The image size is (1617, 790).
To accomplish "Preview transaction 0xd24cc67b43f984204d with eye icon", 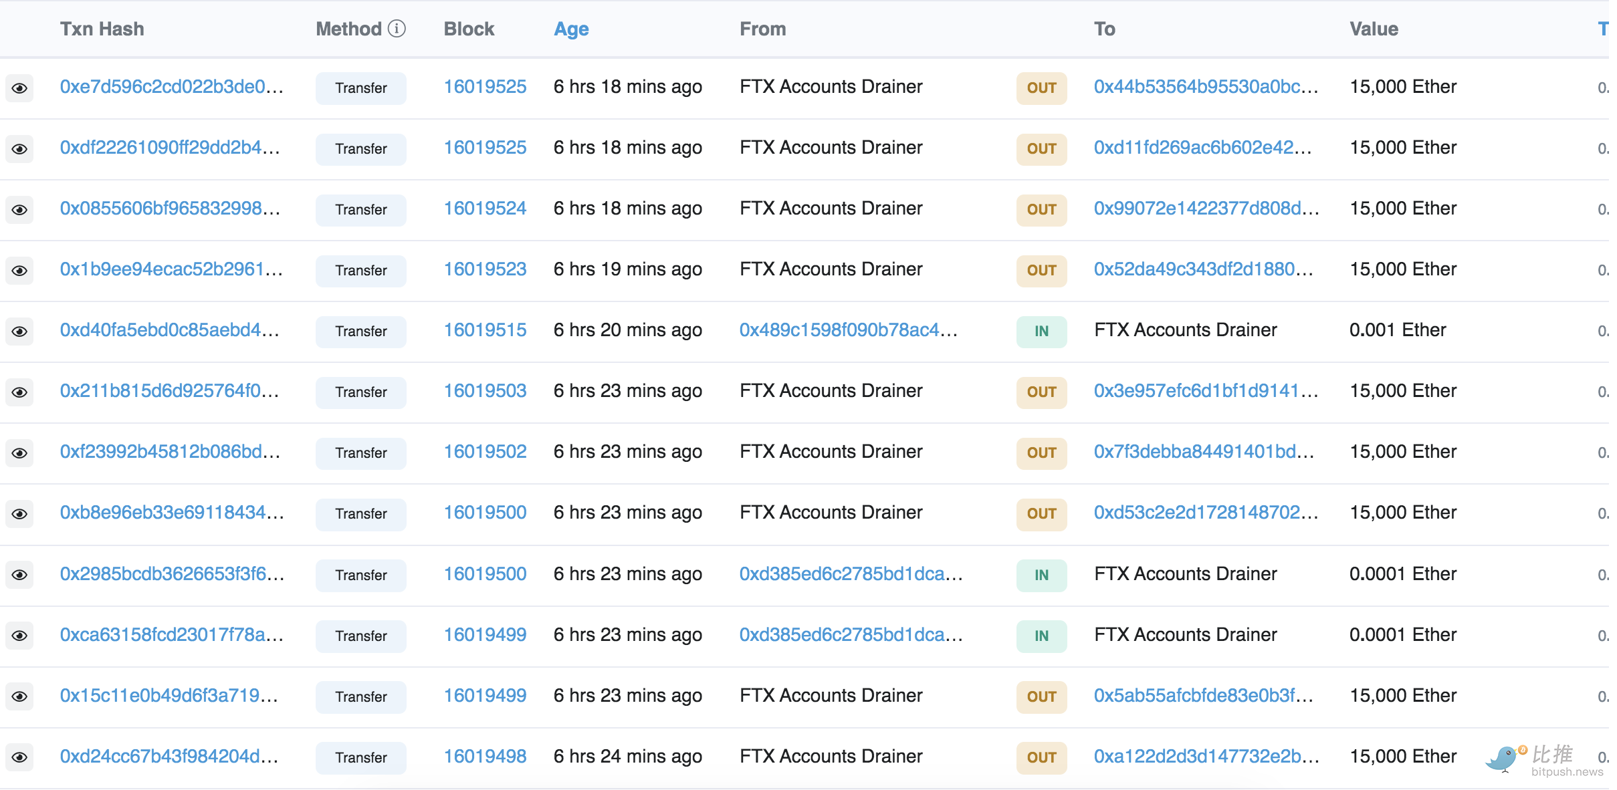I will pos(19,757).
